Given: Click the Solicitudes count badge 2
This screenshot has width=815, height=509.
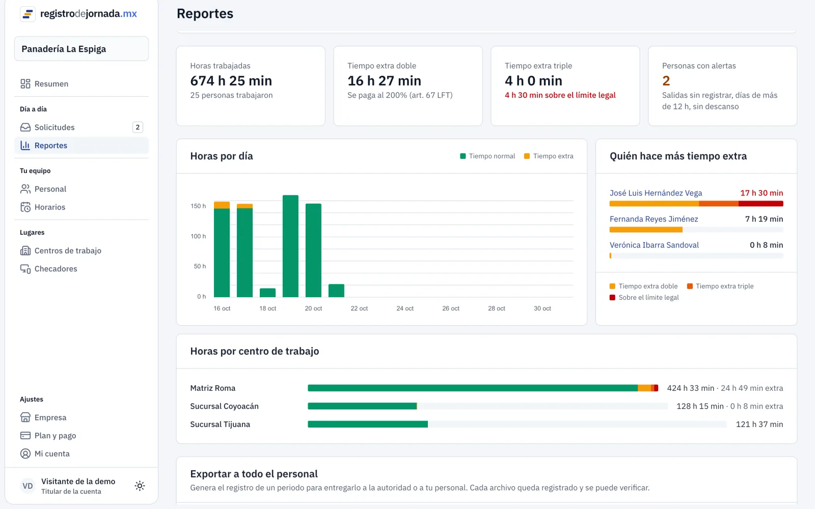Looking at the screenshot, I should [x=138, y=127].
